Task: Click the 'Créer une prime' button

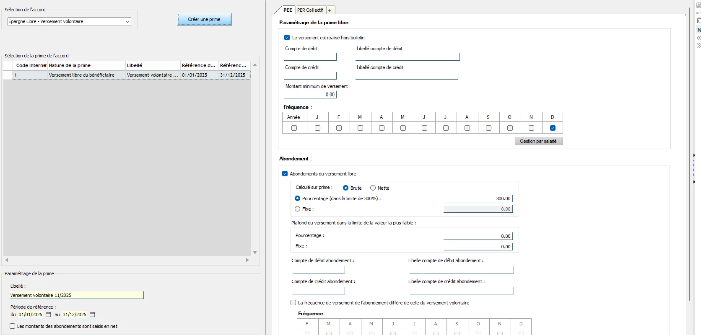Action: coord(204,19)
